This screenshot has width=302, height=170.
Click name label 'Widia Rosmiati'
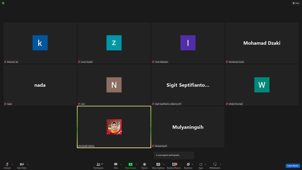[235, 104]
